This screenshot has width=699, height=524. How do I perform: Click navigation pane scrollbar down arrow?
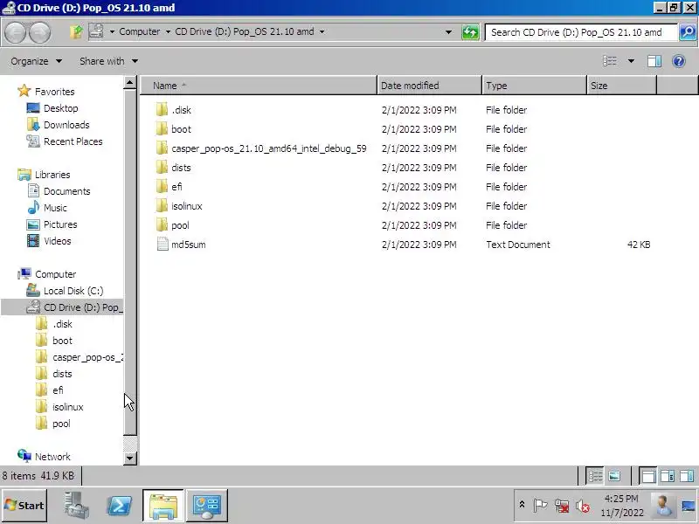[x=129, y=458]
